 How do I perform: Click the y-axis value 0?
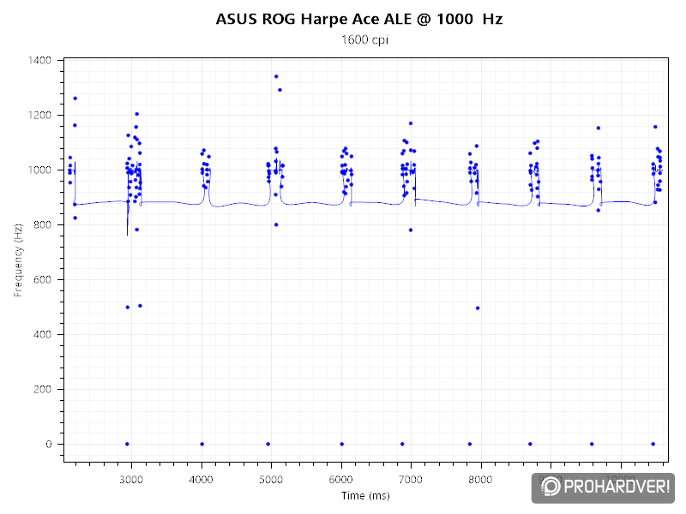(49, 444)
